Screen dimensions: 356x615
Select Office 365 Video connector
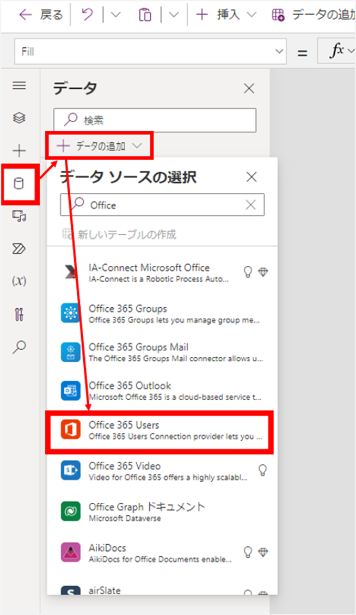pos(162,471)
